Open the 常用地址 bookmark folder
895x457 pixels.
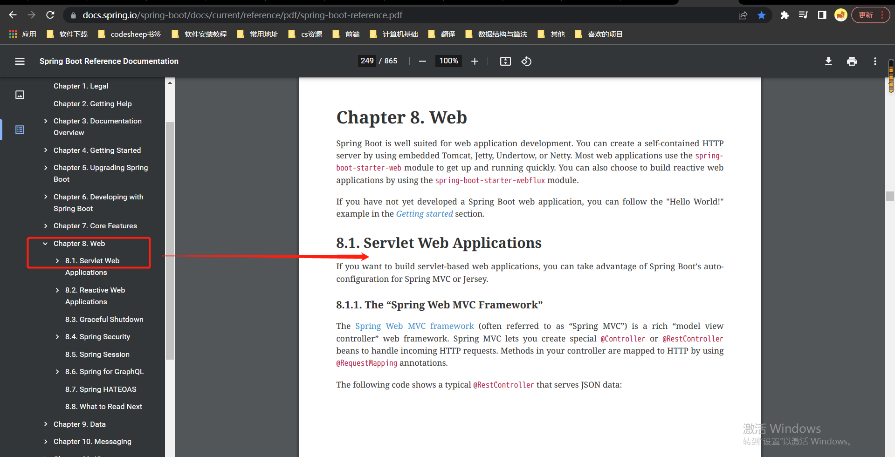click(x=257, y=34)
